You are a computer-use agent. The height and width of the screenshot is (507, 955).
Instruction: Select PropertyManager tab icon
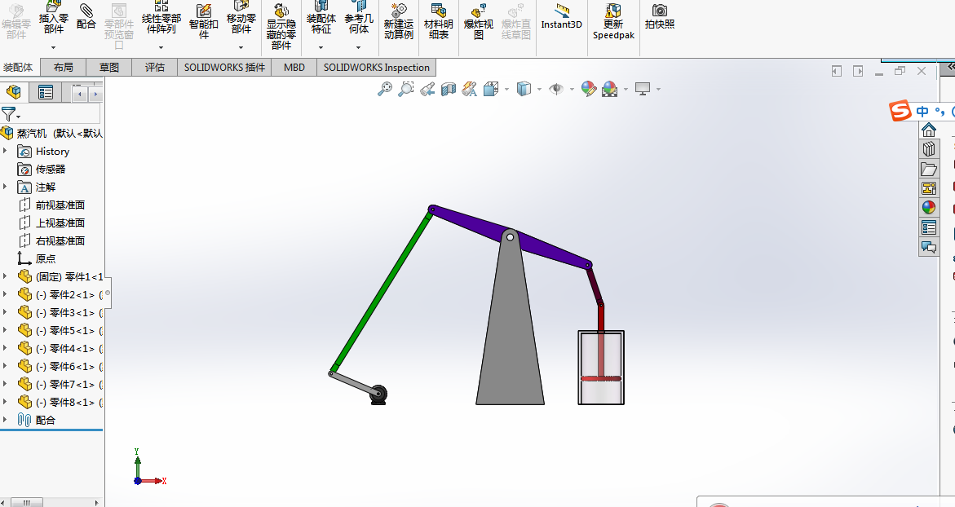point(46,92)
